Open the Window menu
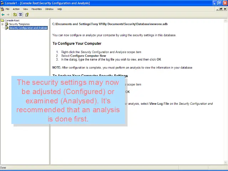The height and width of the screenshot is (171, 228). (49, 9)
